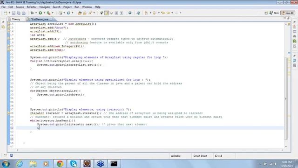Image resolution: width=298 pixels, height=168 pixels.
Task: Expand the Back history dropdown arrow
Action: [172, 13]
